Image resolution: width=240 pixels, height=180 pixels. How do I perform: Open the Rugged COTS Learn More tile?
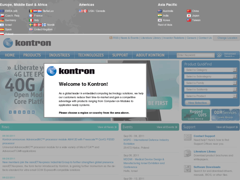pos(196,115)
